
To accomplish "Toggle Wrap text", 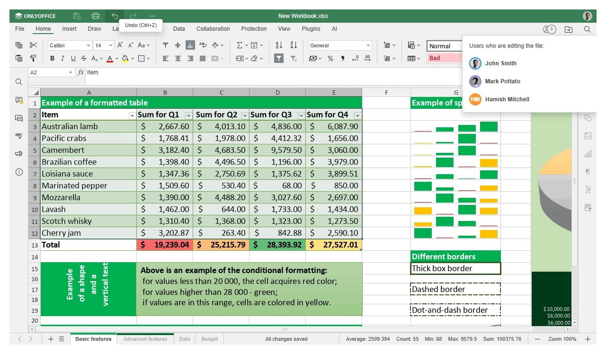I will tap(203, 45).
